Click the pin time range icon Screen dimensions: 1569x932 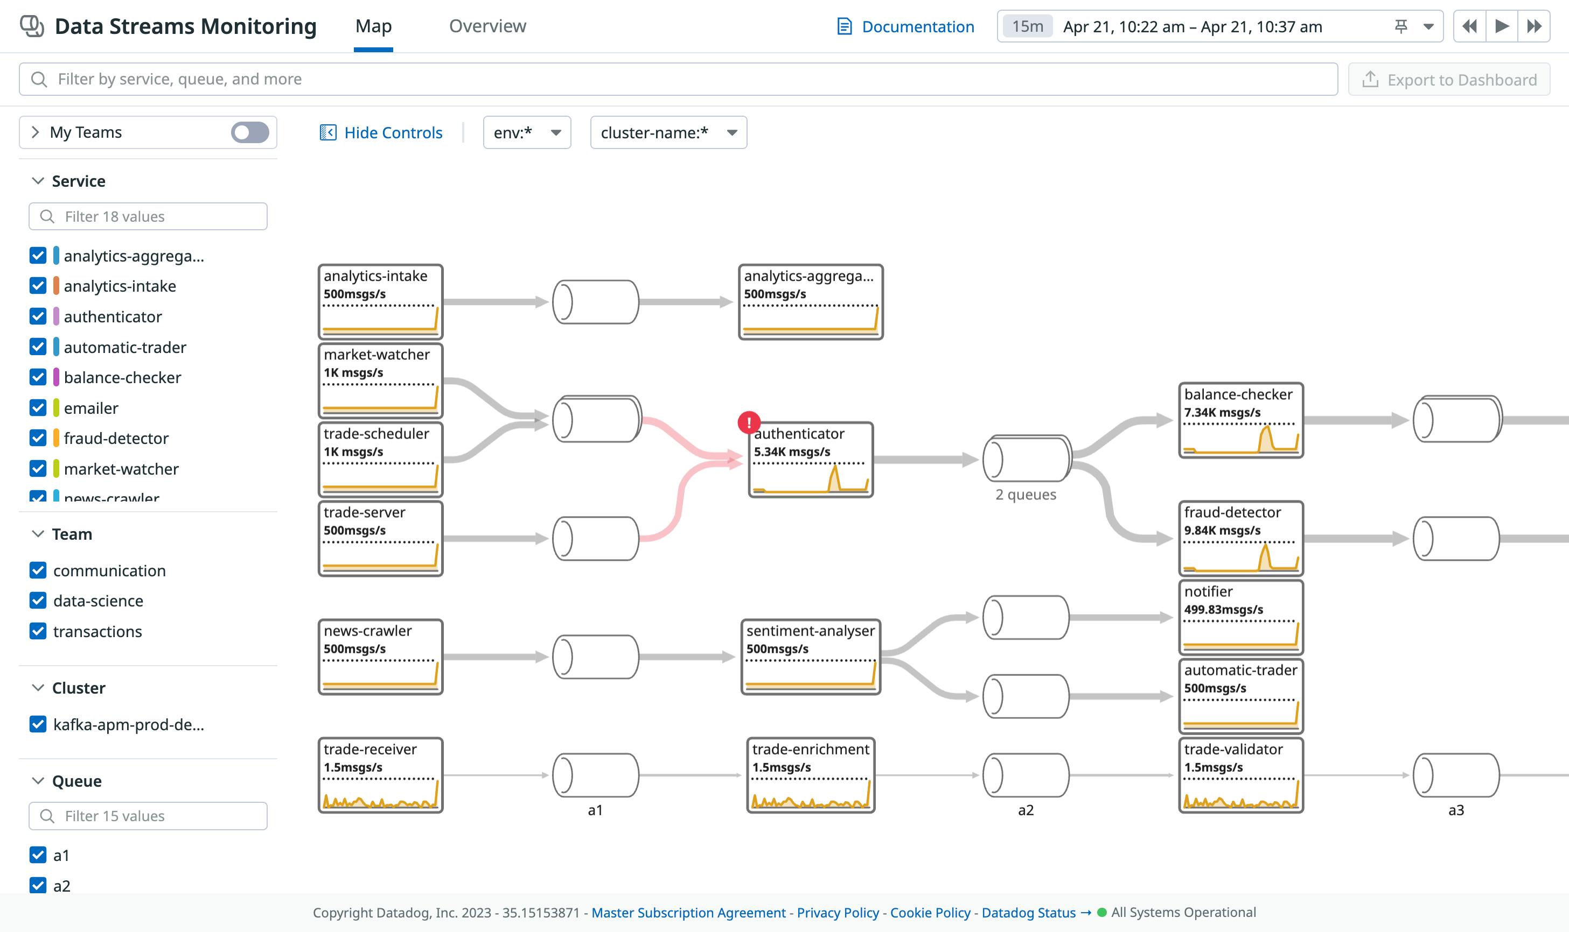click(1400, 26)
